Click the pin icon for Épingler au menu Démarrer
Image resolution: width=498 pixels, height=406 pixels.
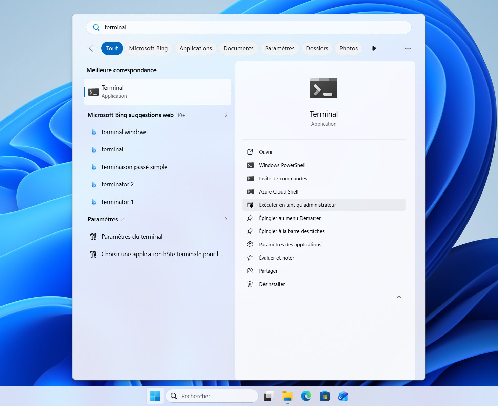(x=250, y=218)
